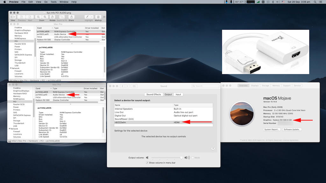Open the Help menu
This screenshot has height=183, width=326.
tap(74, 2)
